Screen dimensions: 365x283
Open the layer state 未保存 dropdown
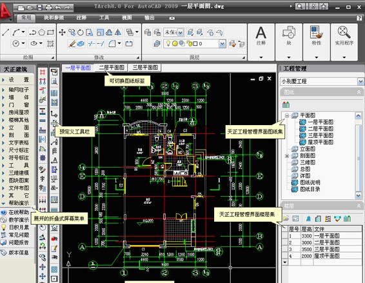pyautogui.click(x=181, y=33)
